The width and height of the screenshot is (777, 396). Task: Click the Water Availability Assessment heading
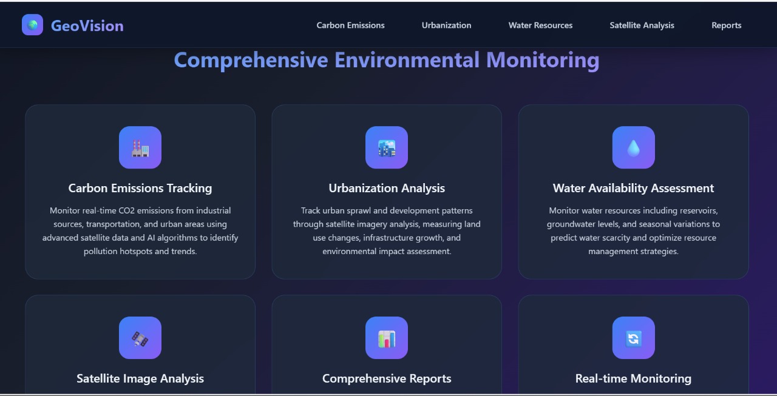tap(633, 188)
